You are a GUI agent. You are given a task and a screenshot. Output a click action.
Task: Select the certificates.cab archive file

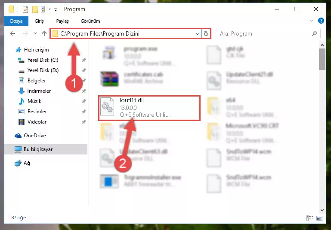(x=132, y=79)
